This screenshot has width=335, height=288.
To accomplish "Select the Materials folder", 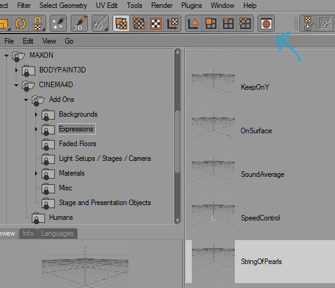I will coord(72,173).
